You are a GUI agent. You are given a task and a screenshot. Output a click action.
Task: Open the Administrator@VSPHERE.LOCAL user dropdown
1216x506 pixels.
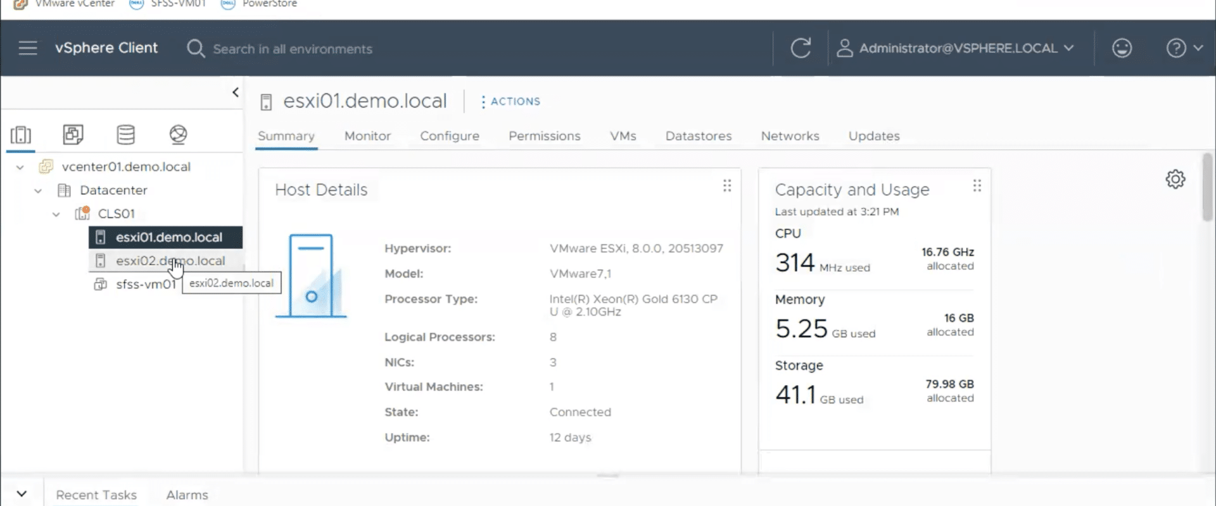point(956,48)
